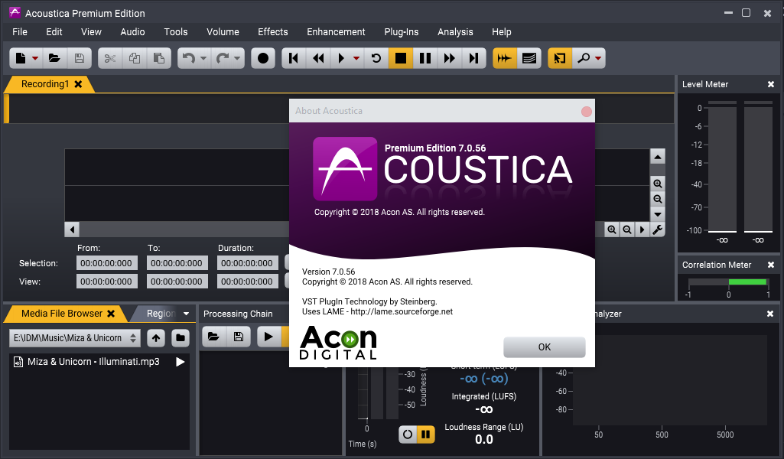784x459 pixels.
Task: Create a new file with the toolbar icon
Action: [21, 58]
